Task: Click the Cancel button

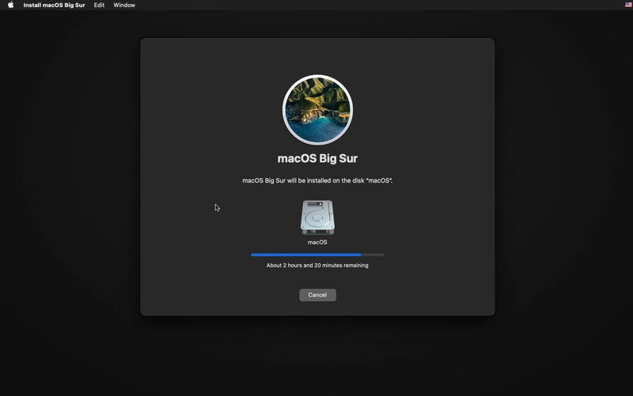Action: 318,295
